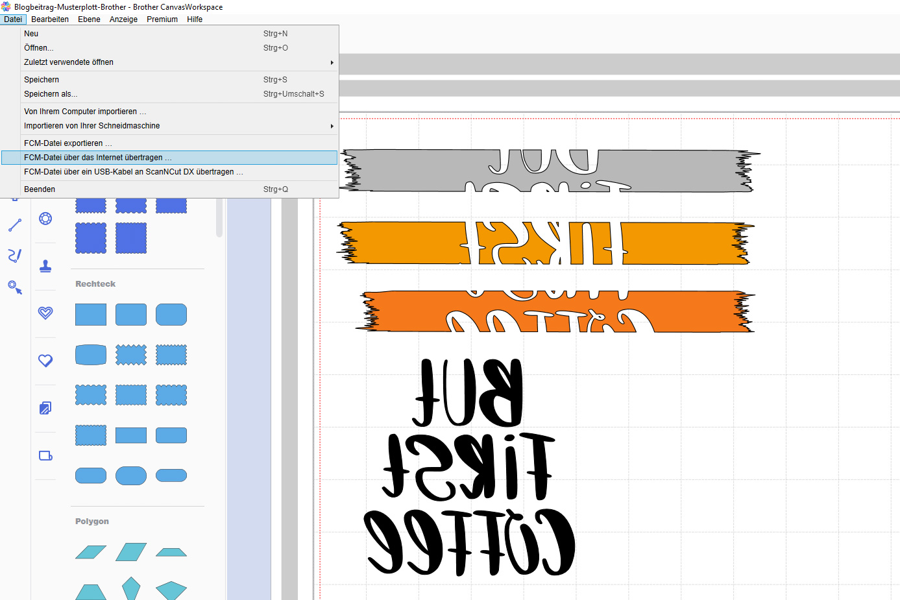900x600 pixels.
Task: Click the hatched fill pattern layers icon
Action: (x=45, y=408)
